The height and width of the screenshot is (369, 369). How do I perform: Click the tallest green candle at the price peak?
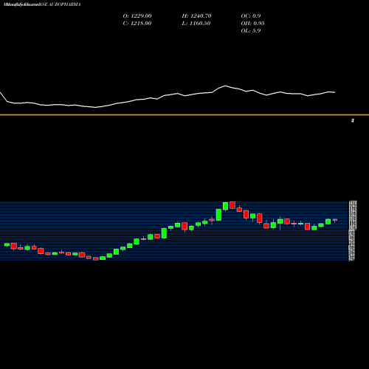[225, 206]
